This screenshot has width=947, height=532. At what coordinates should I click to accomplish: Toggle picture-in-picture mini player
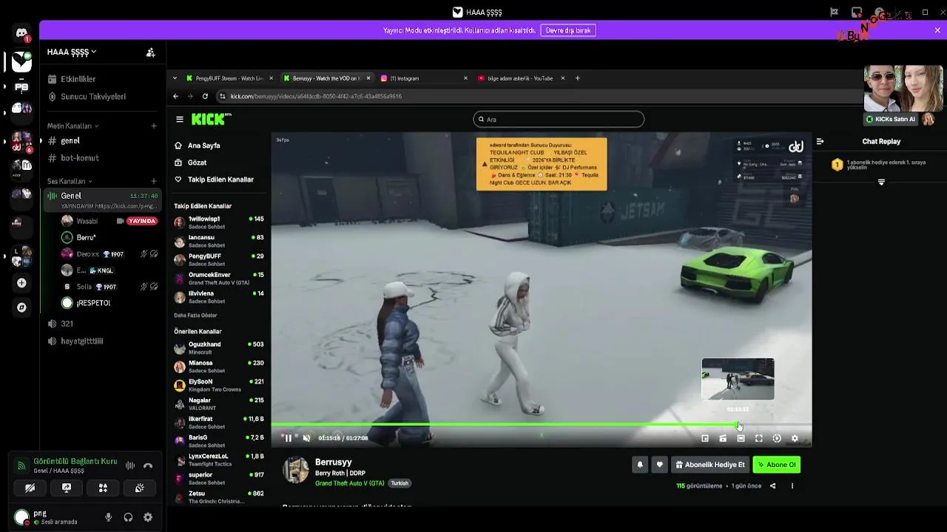705,438
